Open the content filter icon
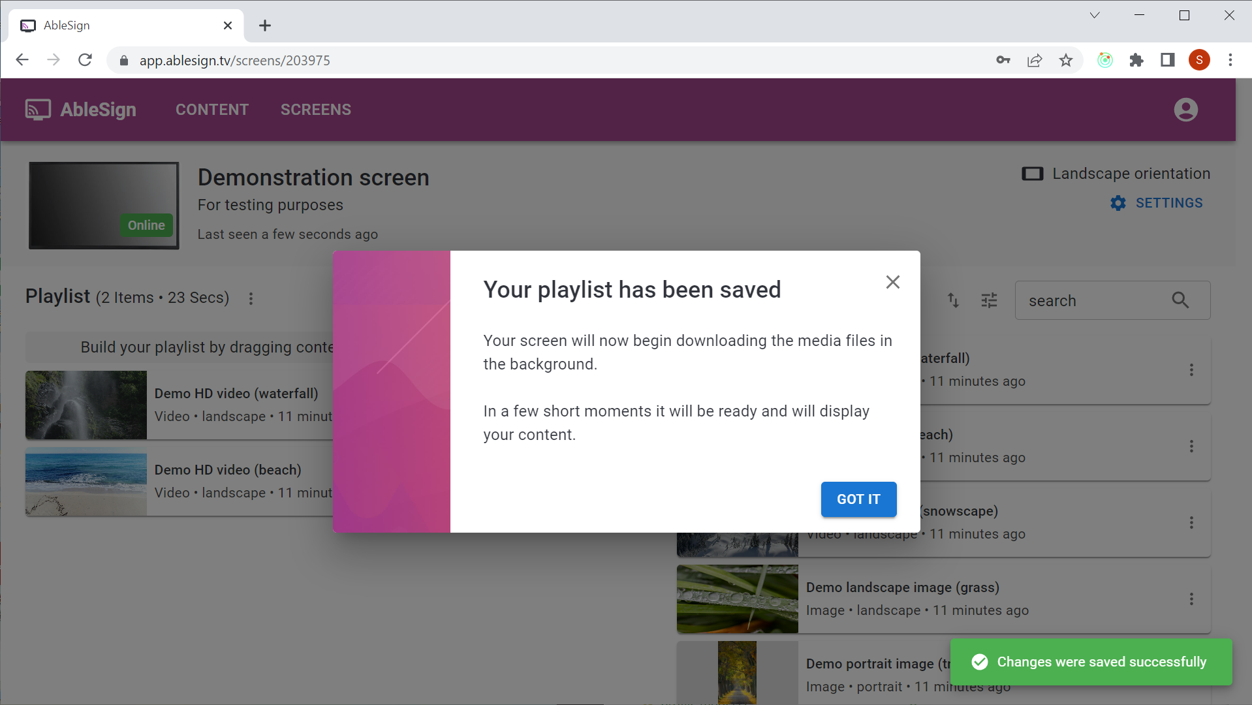The image size is (1252, 705). (x=989, y=300)
